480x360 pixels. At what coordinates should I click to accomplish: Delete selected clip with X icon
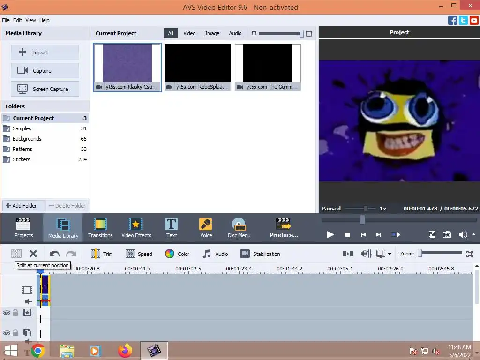coord(33,254)
